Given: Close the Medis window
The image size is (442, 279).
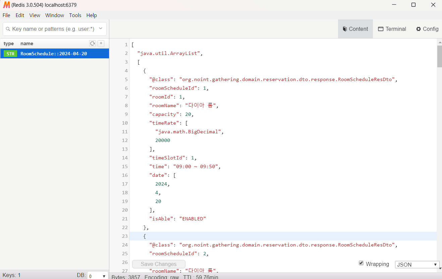Looking at the screenshot, I should [433, 5].
